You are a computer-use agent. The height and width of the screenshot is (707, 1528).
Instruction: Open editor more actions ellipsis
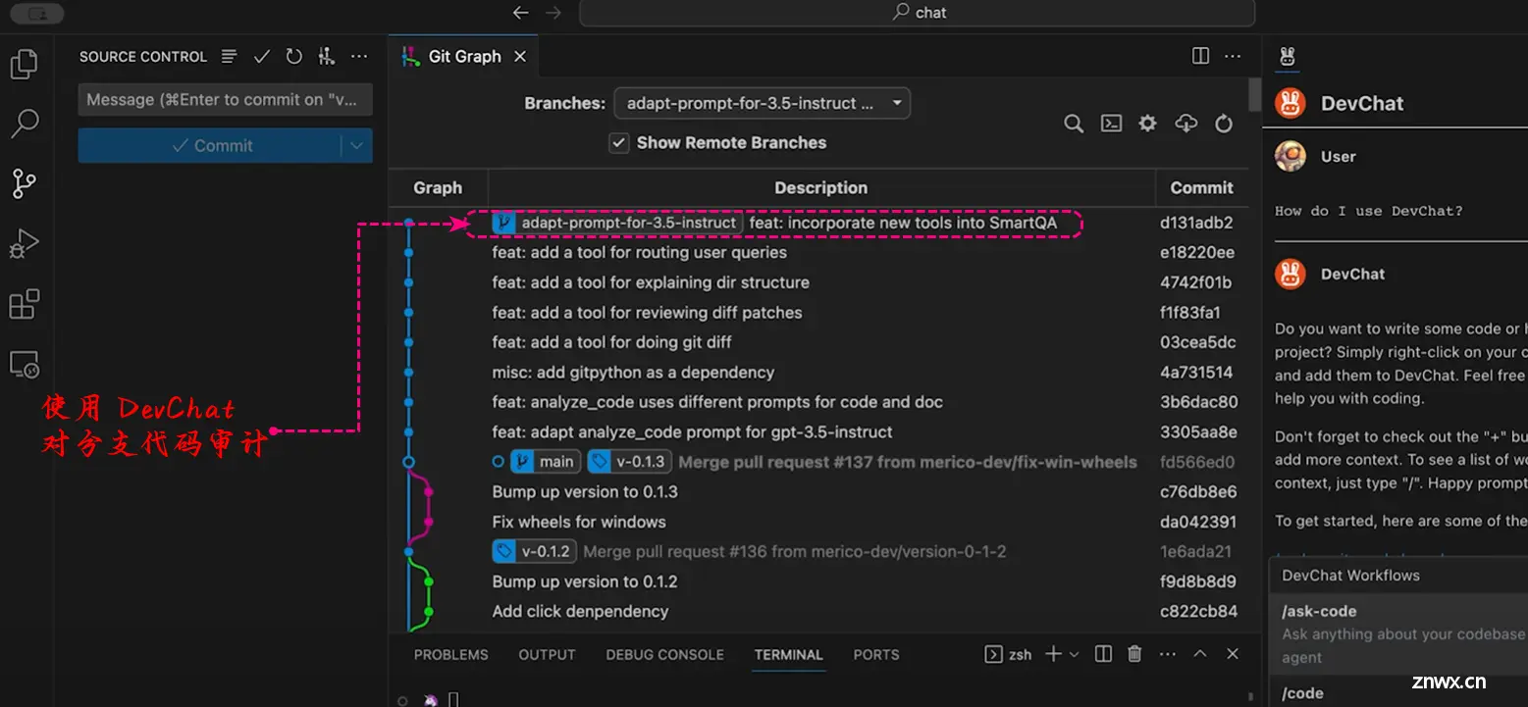click(x=1233, y=56)
